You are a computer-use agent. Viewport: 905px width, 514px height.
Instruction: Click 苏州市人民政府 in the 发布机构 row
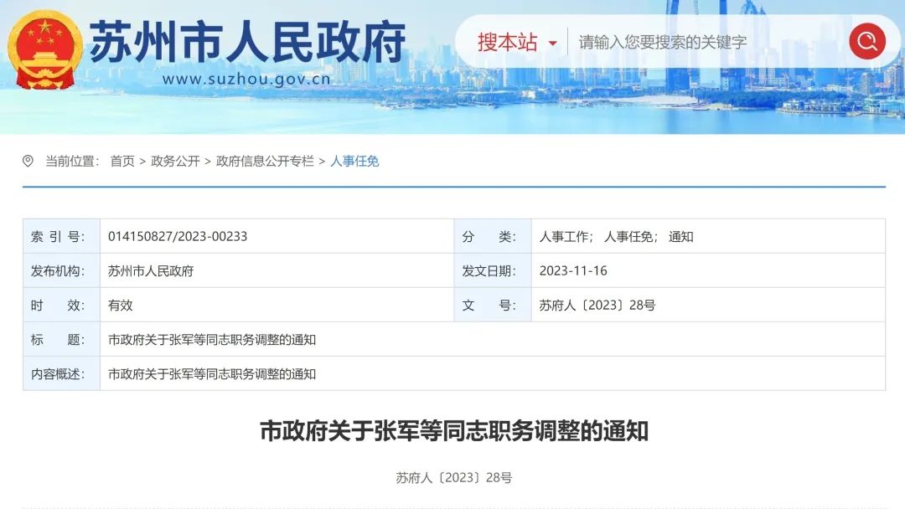coord(151,271)
